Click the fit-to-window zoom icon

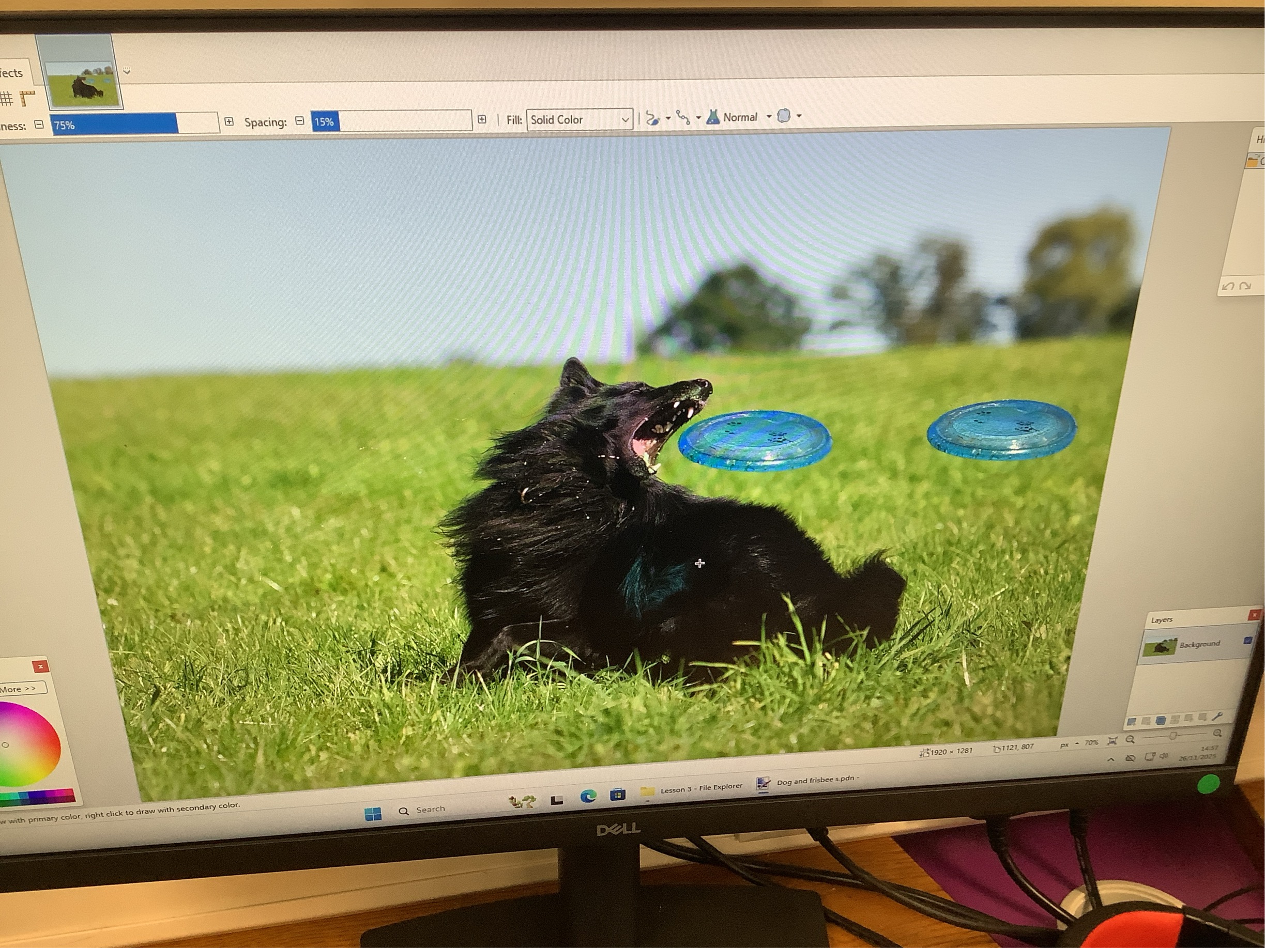[x=1112, y=741]
